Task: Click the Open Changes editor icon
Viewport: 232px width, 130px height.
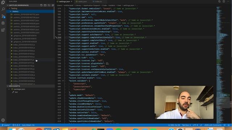Action: [219, 1]
